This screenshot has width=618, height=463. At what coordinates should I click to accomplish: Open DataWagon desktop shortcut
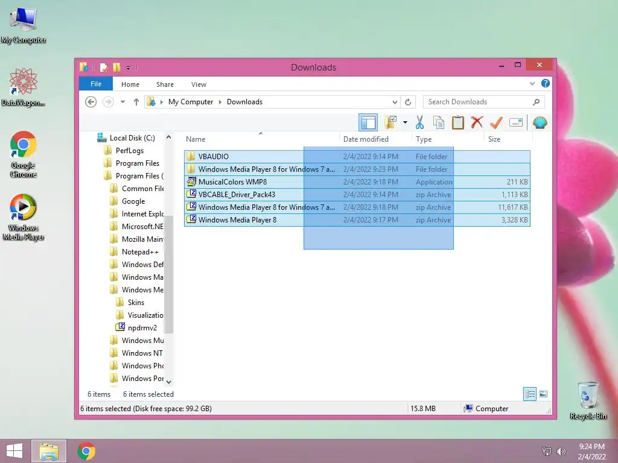(24, 87)
